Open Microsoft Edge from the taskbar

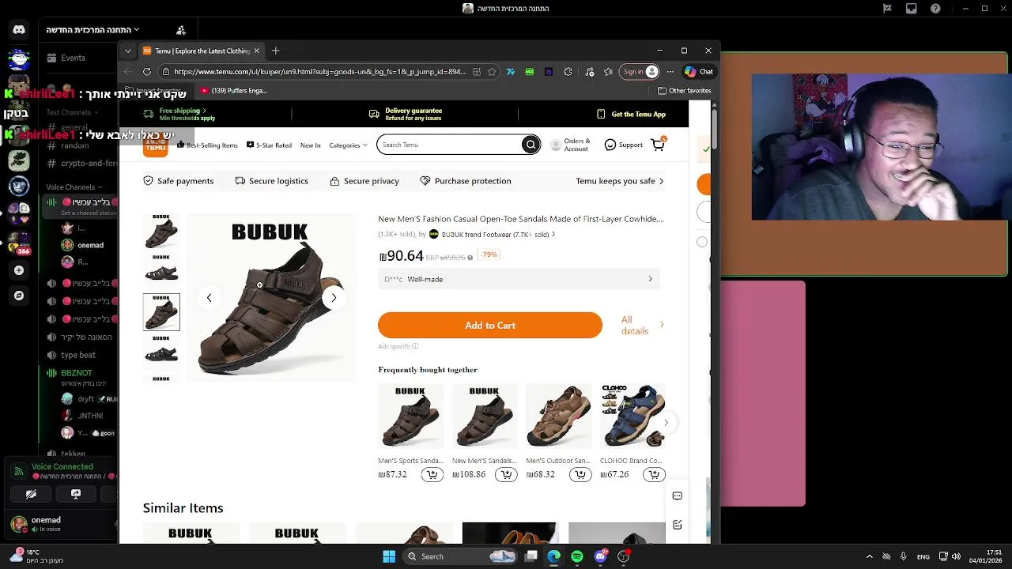pos(554,556)
